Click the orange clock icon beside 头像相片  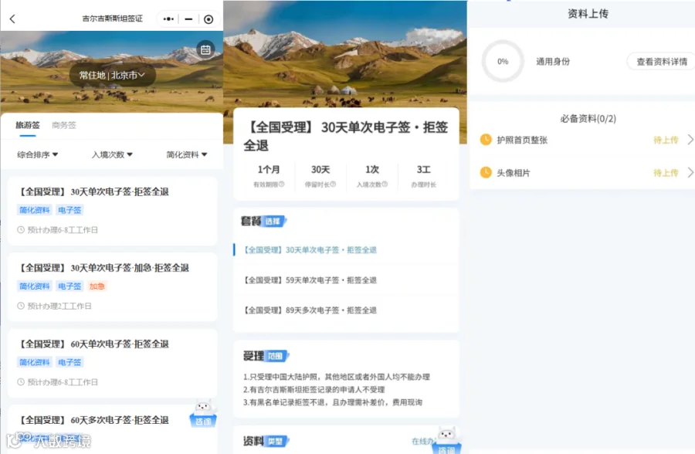[x=486, y=172]
